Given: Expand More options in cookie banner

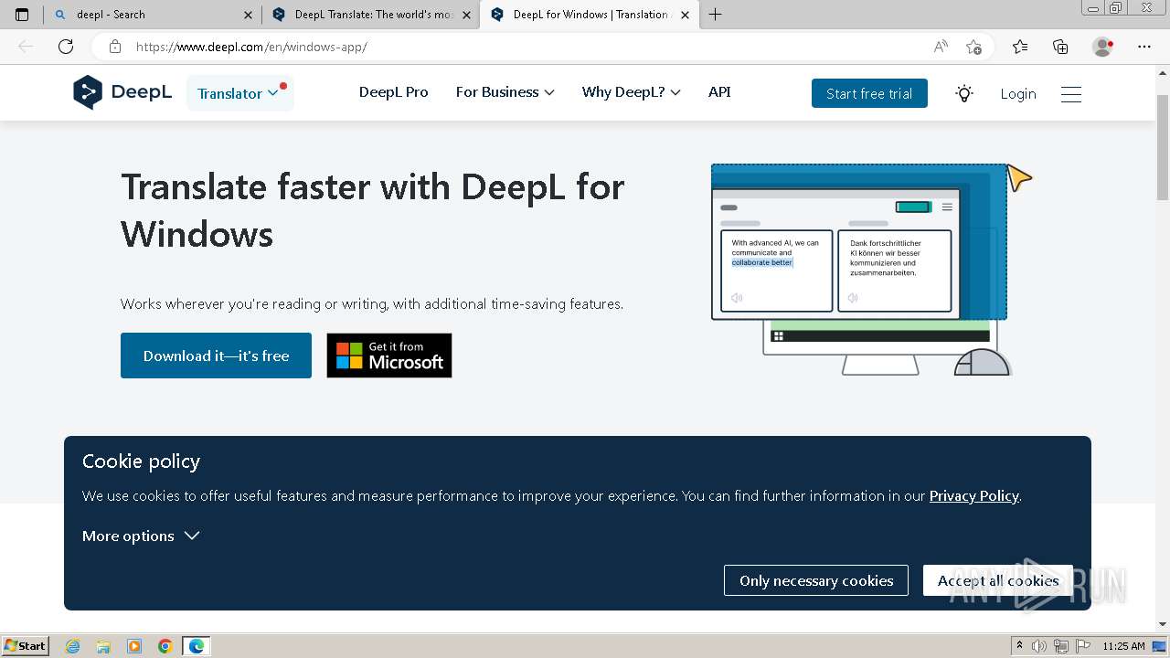Looking at the screenshot, I should pos(141,536).
